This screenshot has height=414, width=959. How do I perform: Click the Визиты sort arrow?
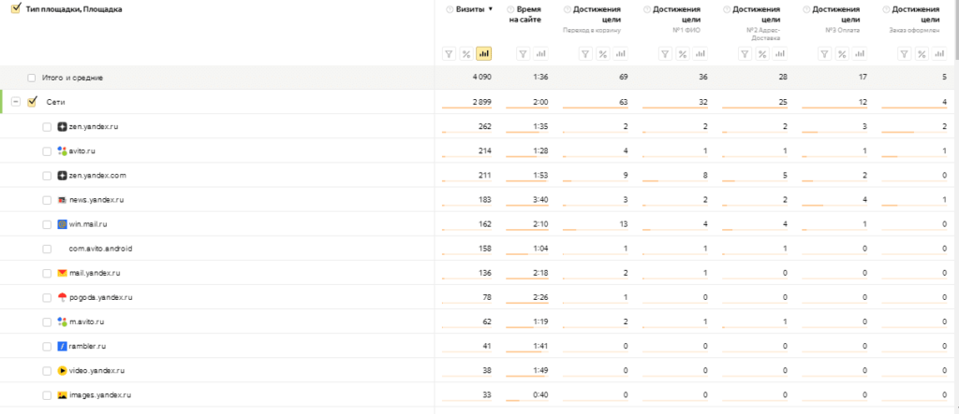tap(491, 9)
